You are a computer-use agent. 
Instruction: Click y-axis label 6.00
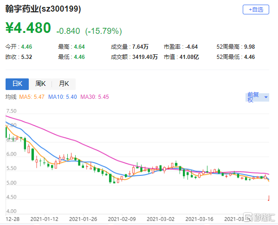(11, 154)
